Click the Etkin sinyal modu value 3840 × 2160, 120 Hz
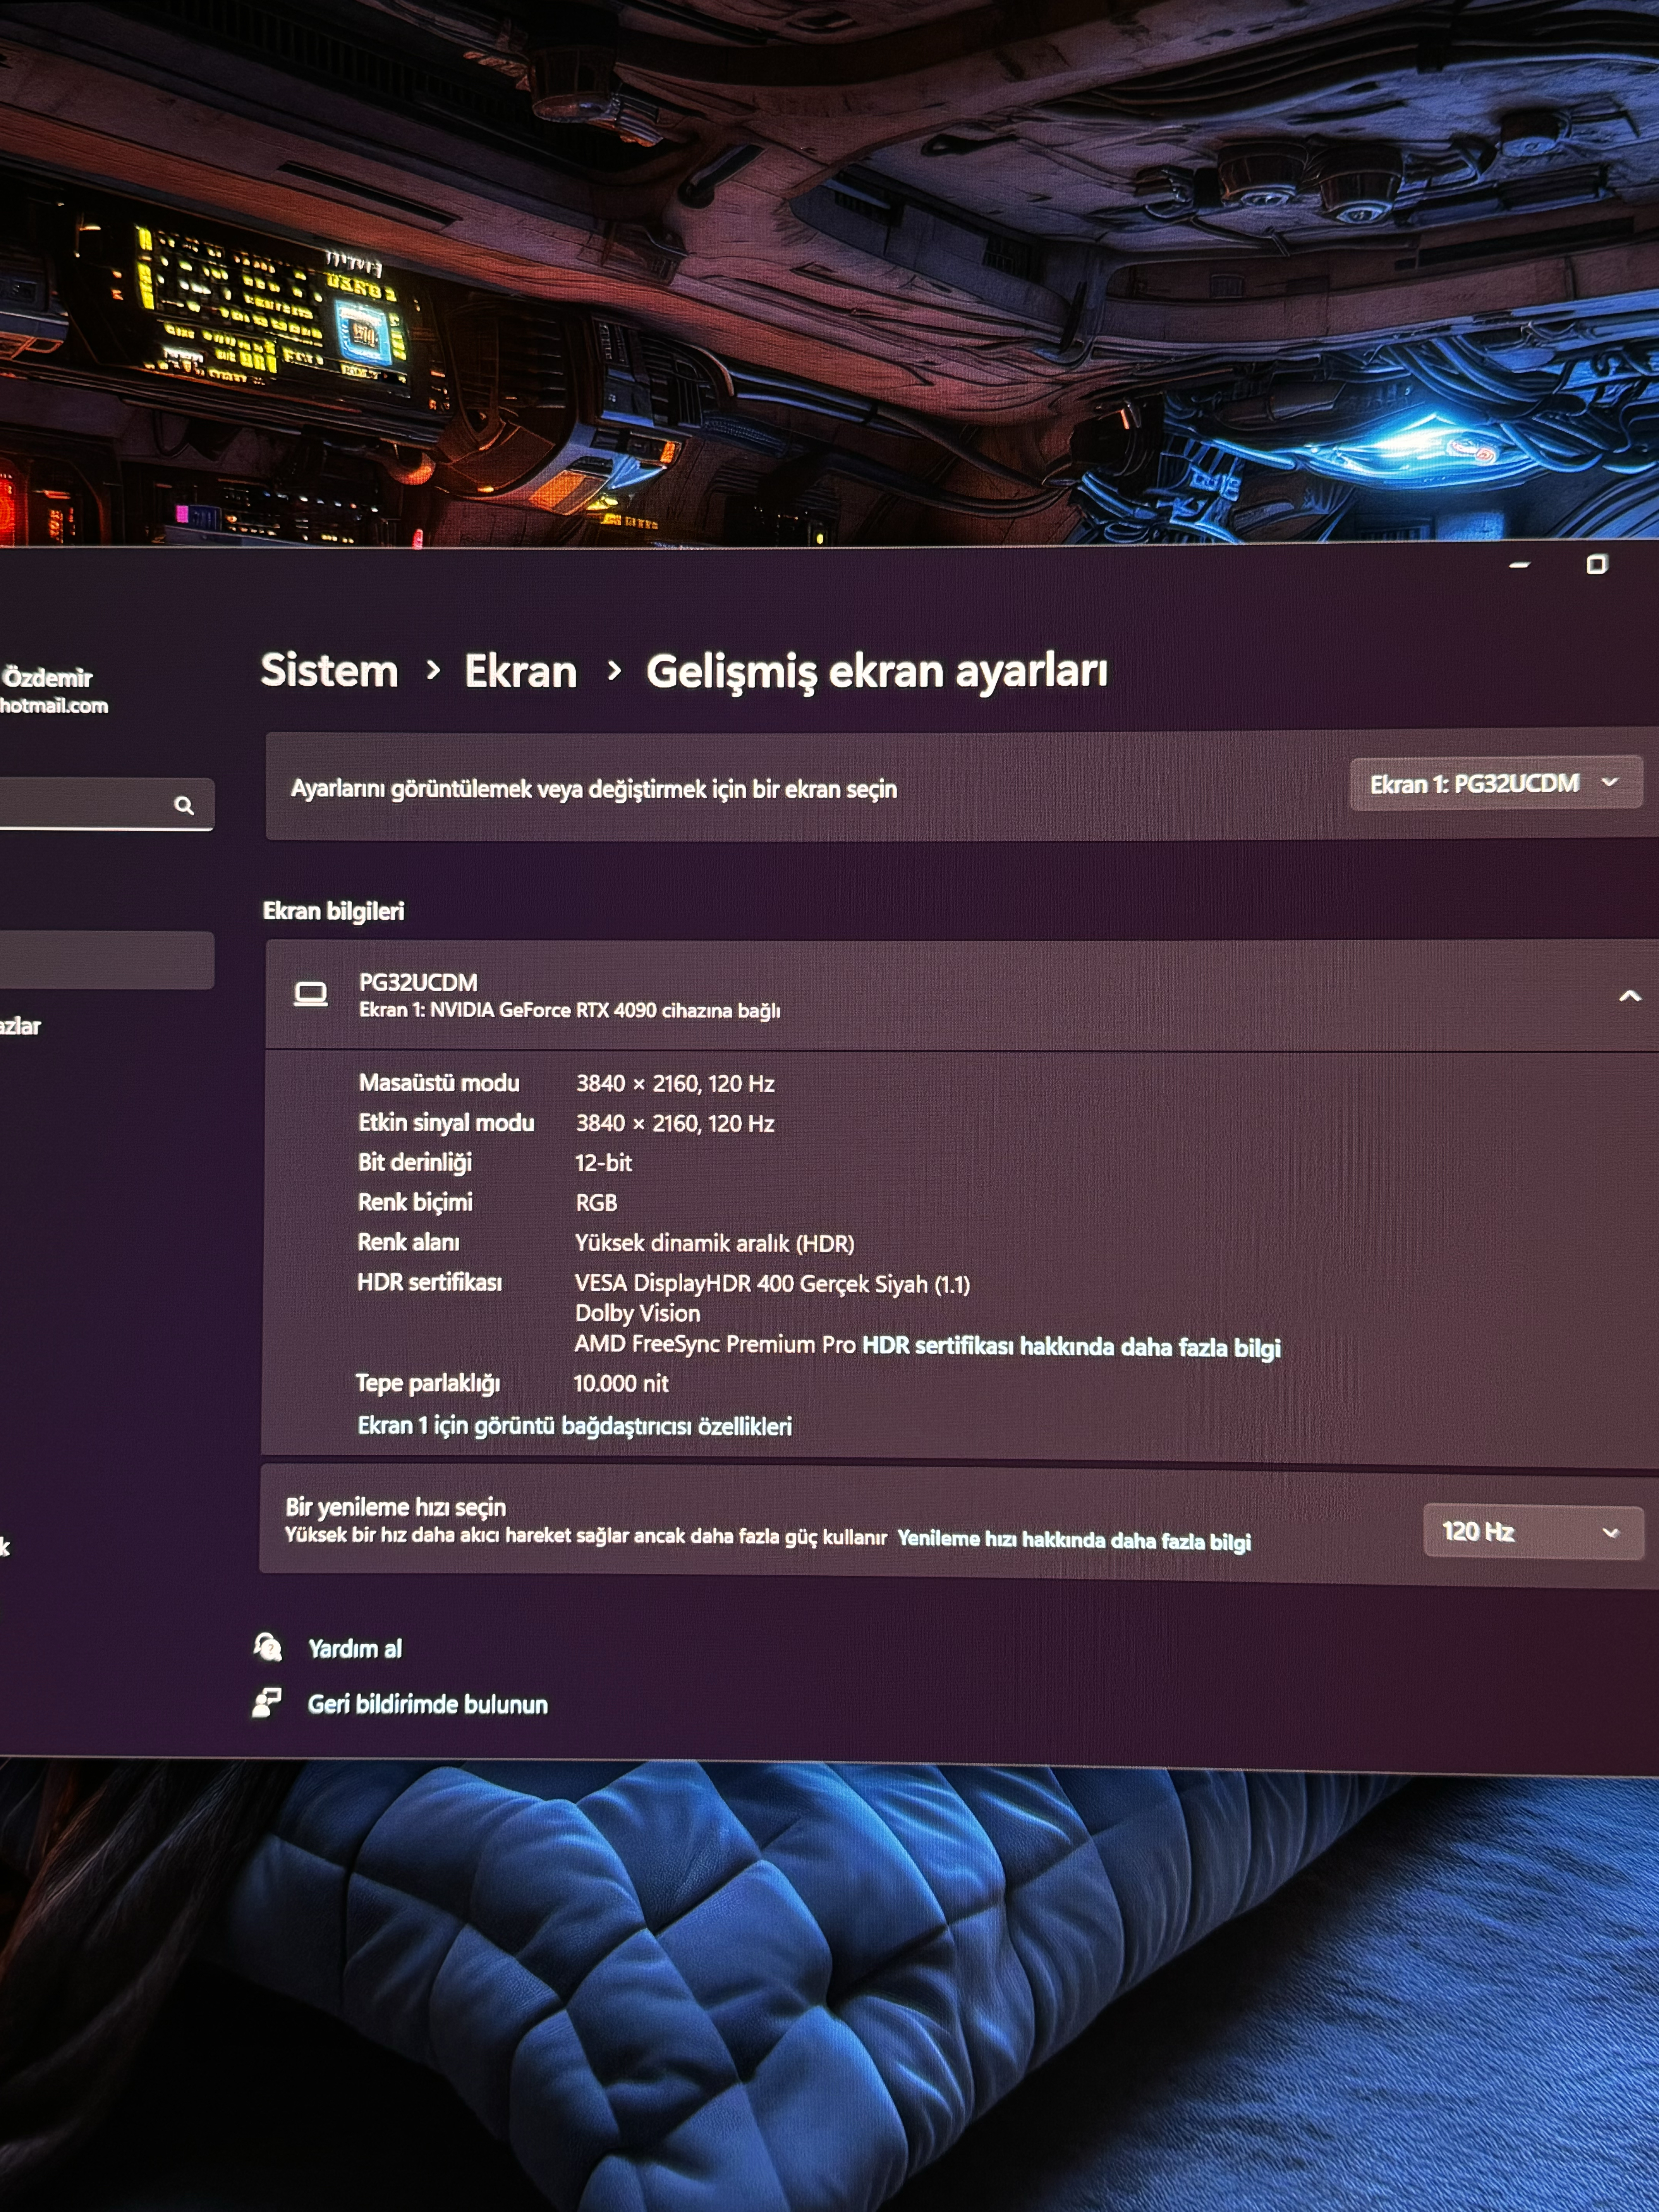Screen dimensions: 1659x2212 [675, 1124]
